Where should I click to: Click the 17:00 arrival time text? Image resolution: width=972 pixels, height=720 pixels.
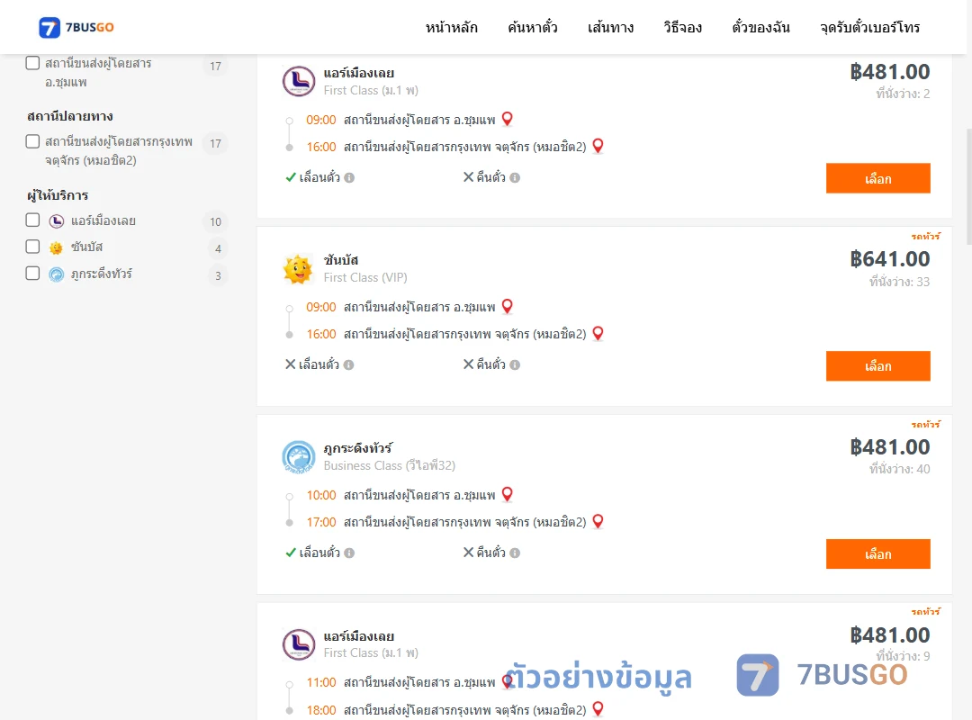321,522
